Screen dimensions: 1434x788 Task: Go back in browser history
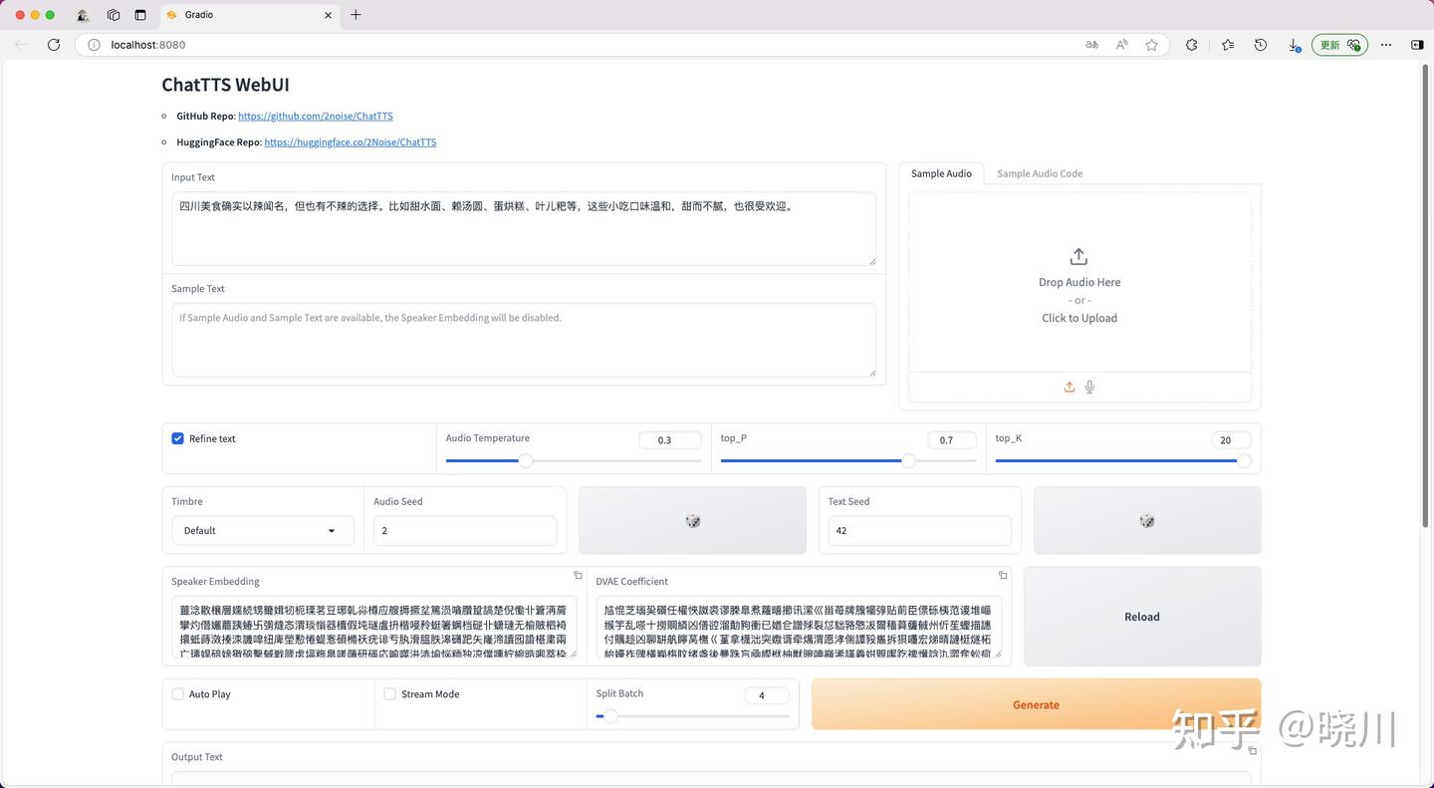(x=21, y=45)
